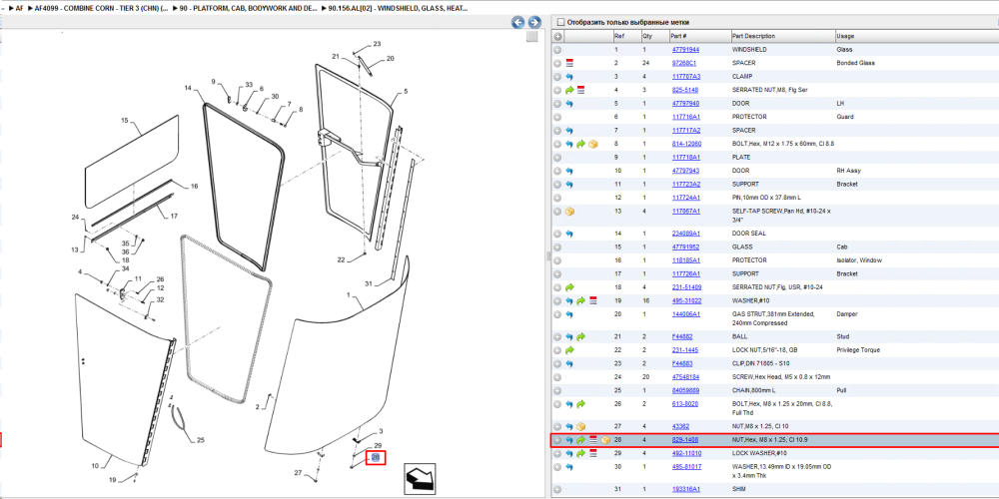The width and height of the screenshot is (999, 499).
Task: Select callout number 31 in the diagram
Action: tap(368, 282)
